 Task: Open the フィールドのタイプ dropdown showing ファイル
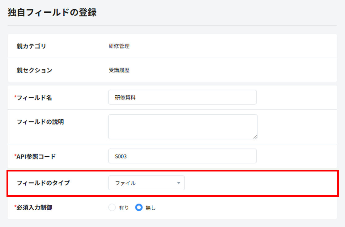[146, 183]
